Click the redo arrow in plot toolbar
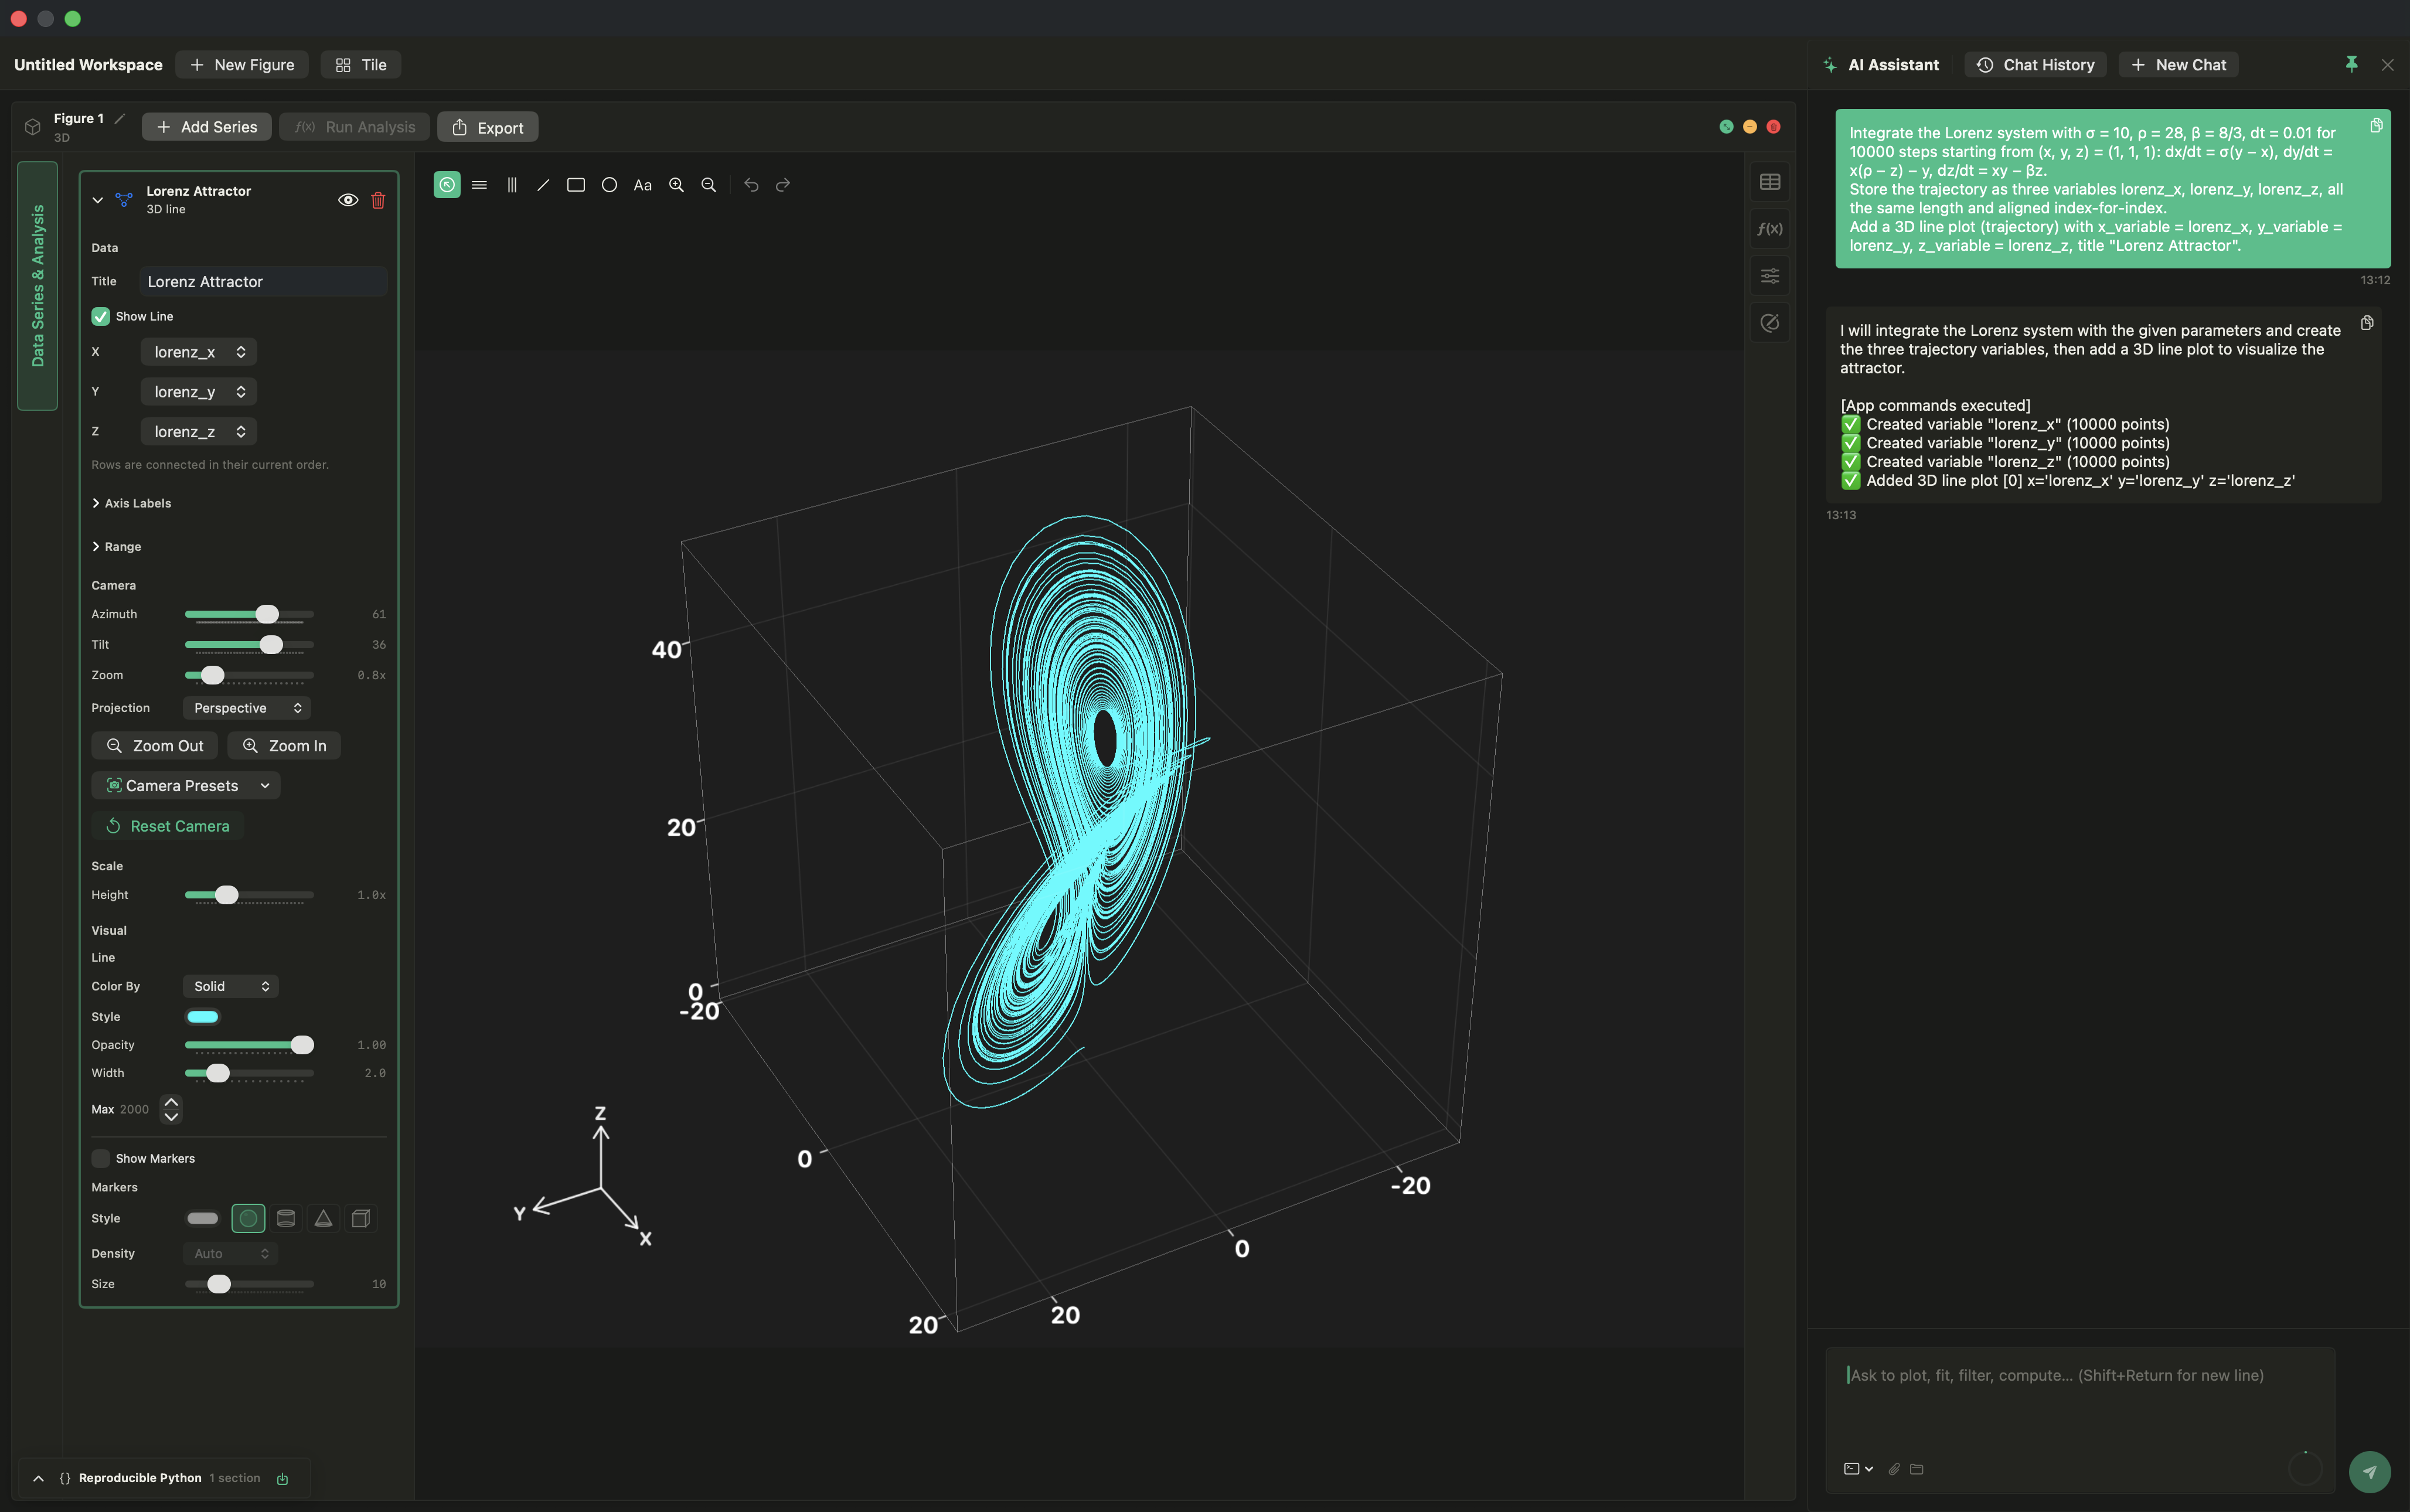 (x=783, y=185)
